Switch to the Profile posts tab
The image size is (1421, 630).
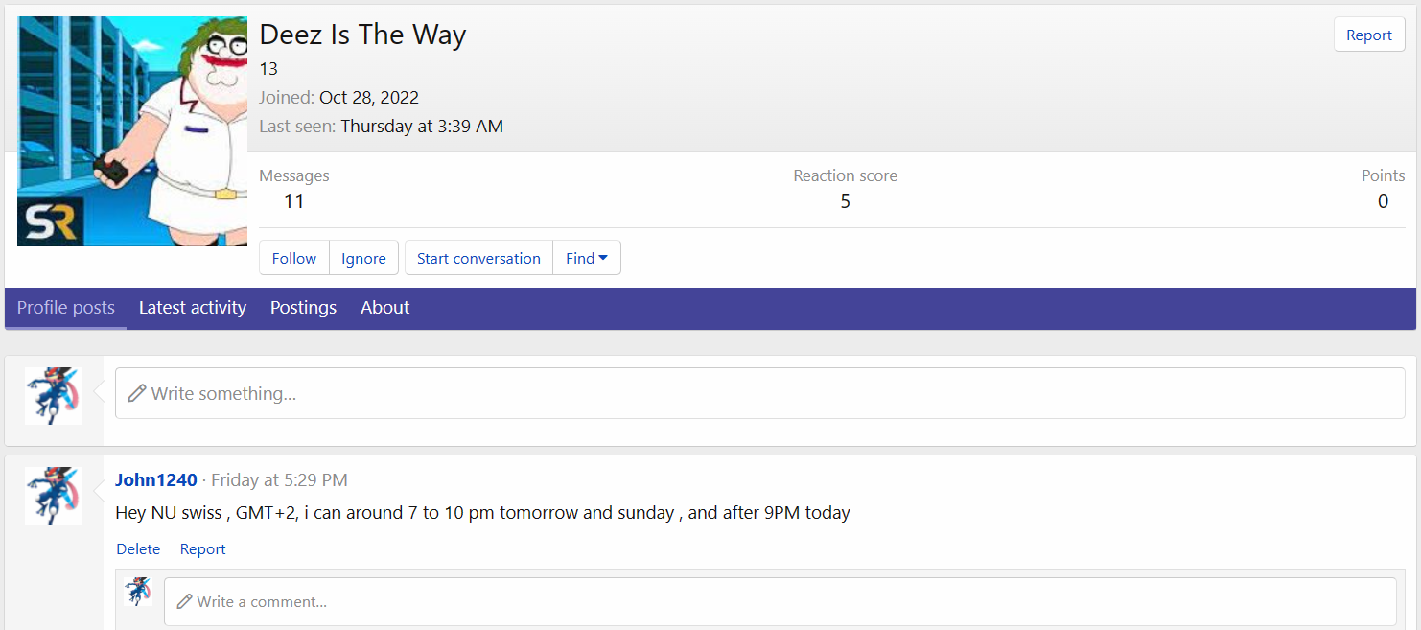pyautogui.click(x=66, y=308)
